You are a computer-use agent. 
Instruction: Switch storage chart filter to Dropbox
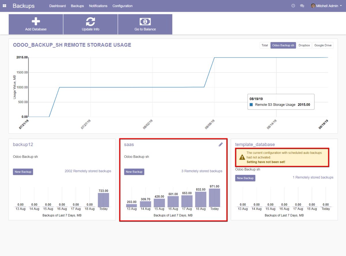click(304, 45)
